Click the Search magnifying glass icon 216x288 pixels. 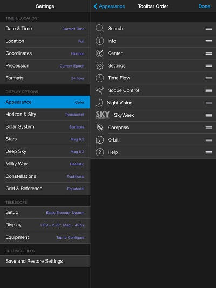[100, 29]
